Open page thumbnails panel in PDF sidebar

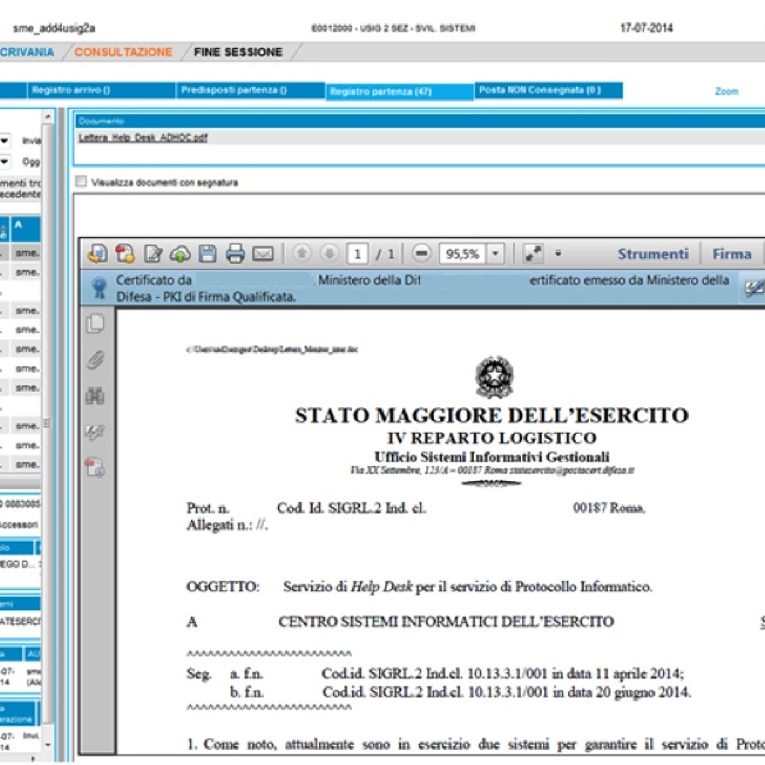pos(96,323)
